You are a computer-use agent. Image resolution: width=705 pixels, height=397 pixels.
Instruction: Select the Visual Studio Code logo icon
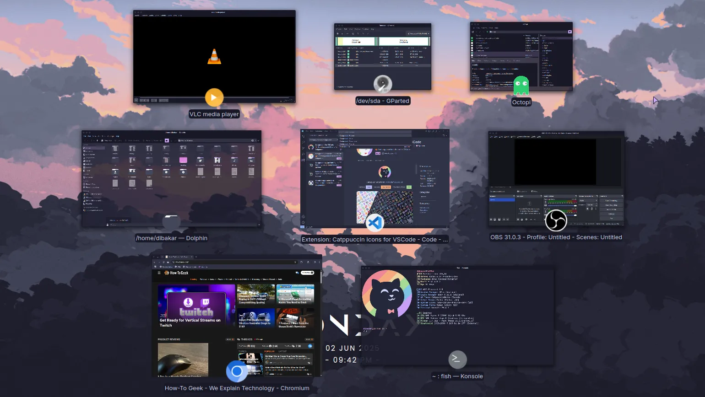[374, 224]
